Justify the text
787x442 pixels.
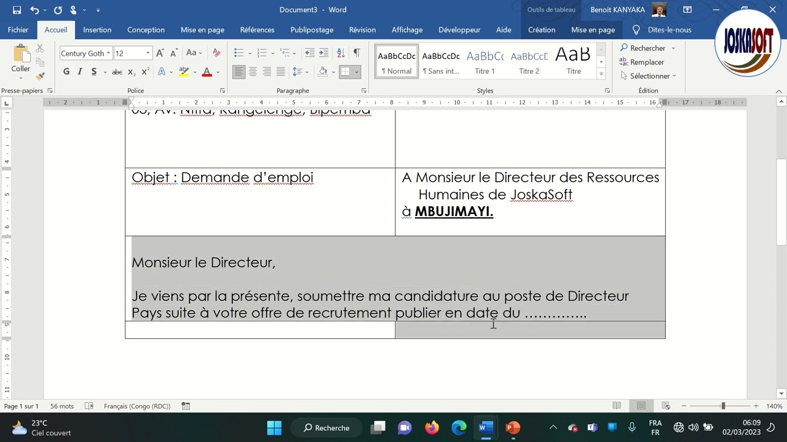click(281, 72)
